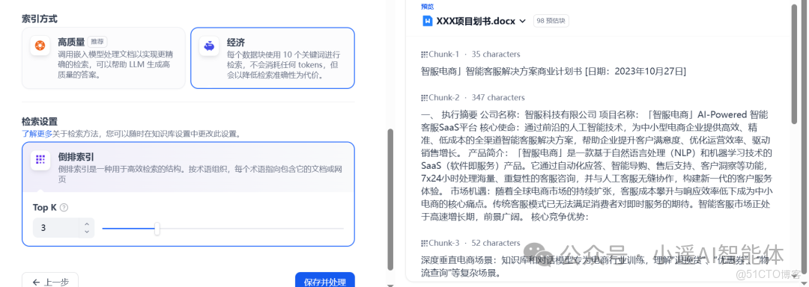Click the Word document icon in preview header

[428, 21]
